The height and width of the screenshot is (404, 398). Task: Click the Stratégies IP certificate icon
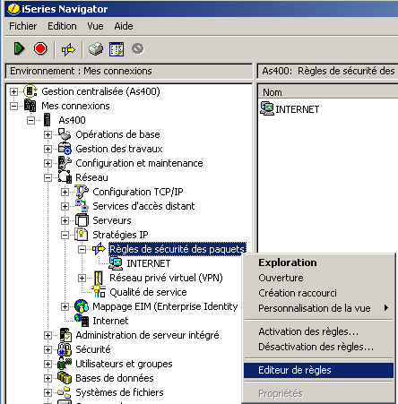(x=81, y=235)
